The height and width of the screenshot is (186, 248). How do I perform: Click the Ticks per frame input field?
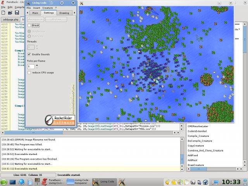31,66
